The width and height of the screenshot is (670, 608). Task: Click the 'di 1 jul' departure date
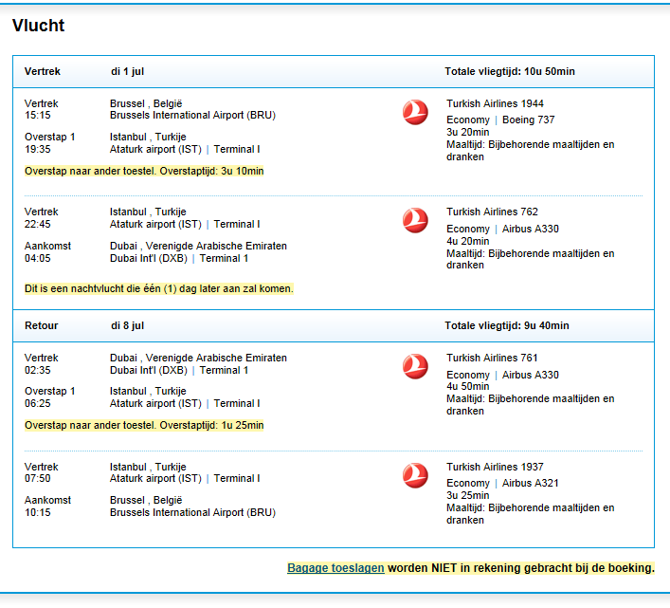pyautogui.click(x=127, y=71)
